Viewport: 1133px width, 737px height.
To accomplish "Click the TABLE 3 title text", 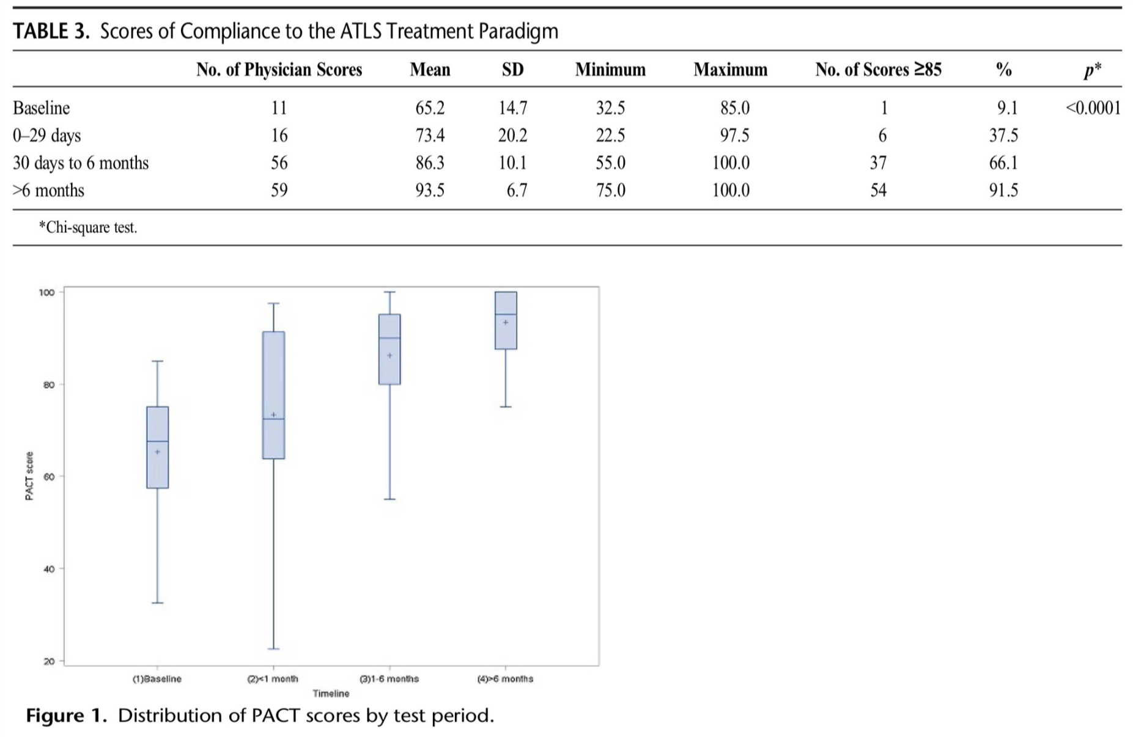I will [x=285, y=31].
